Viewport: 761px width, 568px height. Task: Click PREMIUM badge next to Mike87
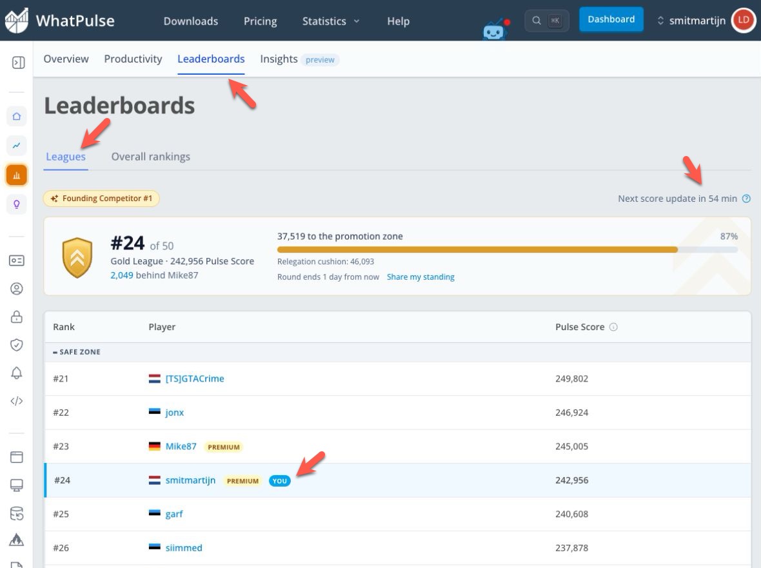223,447
